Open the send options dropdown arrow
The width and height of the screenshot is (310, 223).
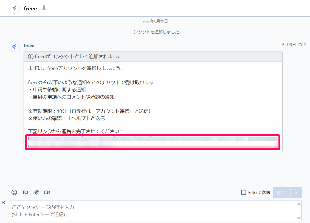click(x=296, y=192)
